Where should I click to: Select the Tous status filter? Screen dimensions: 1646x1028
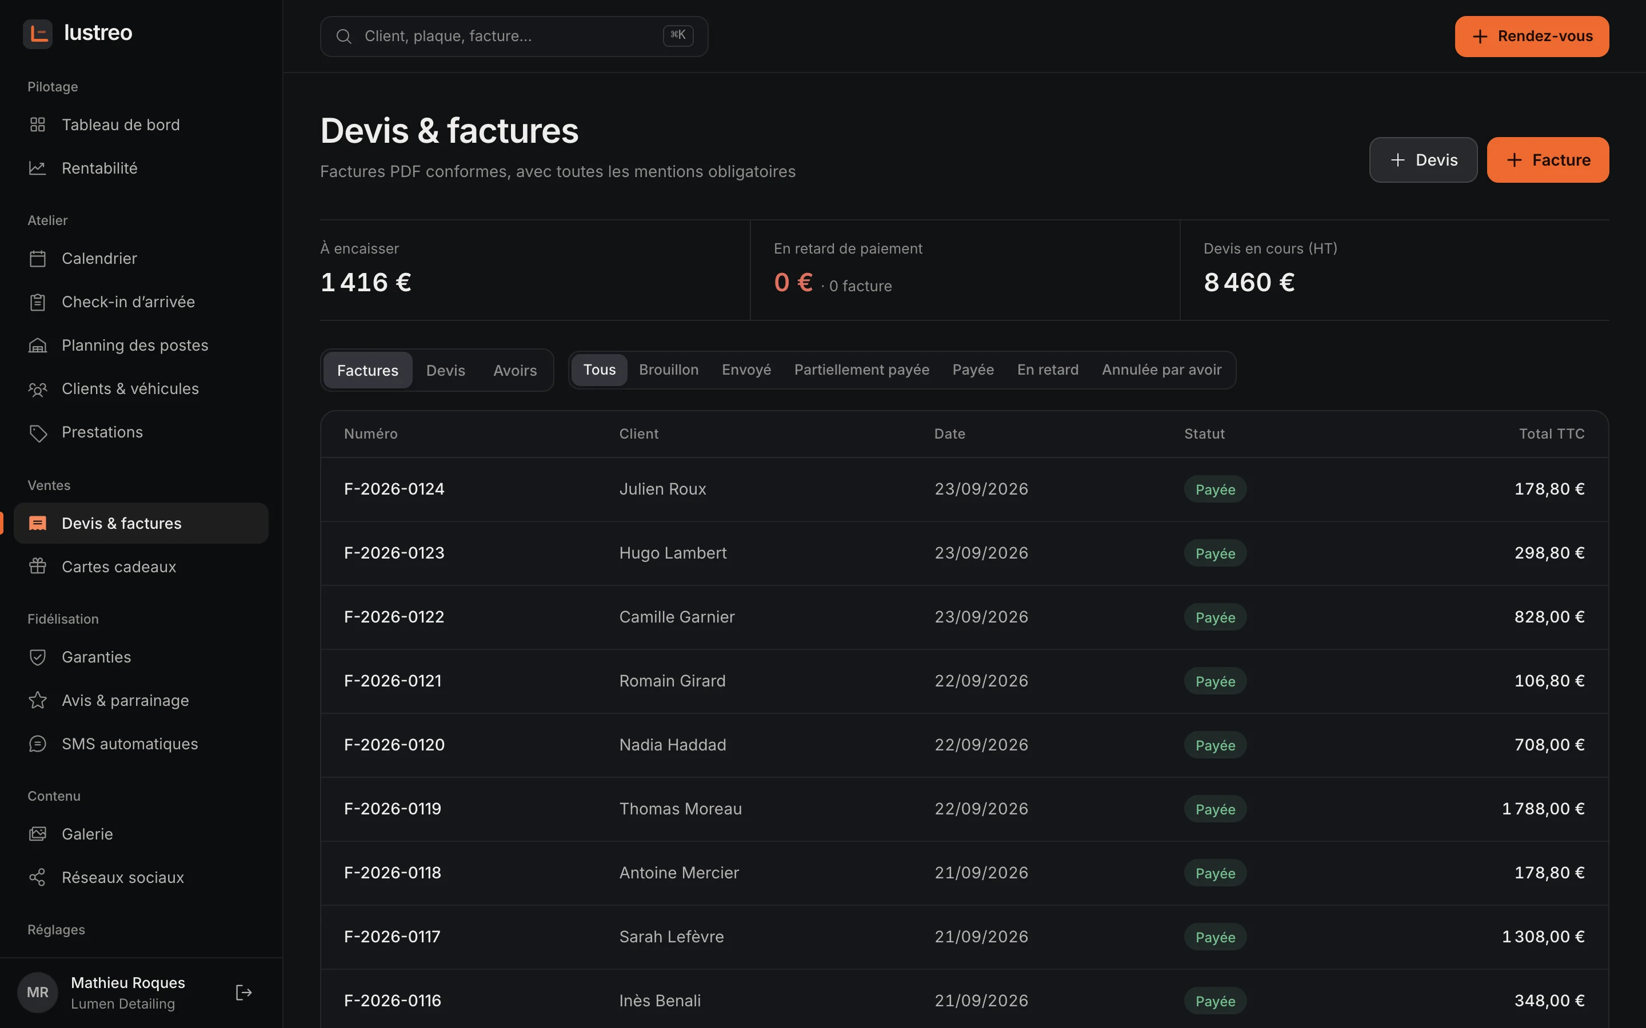pyautogui.click(x=599, y=369)
